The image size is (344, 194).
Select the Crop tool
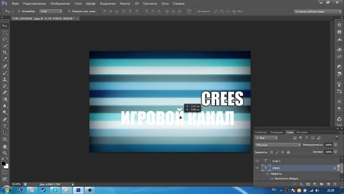(x=5, y=53)
